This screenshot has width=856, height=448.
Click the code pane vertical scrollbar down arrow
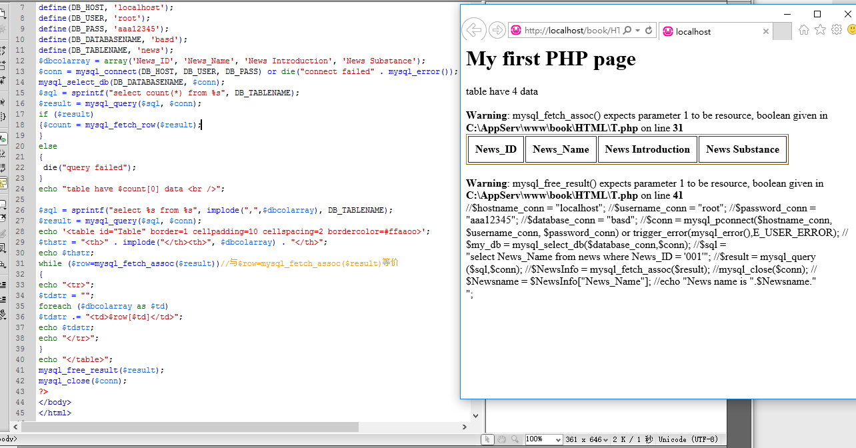(x=475, y=416)
